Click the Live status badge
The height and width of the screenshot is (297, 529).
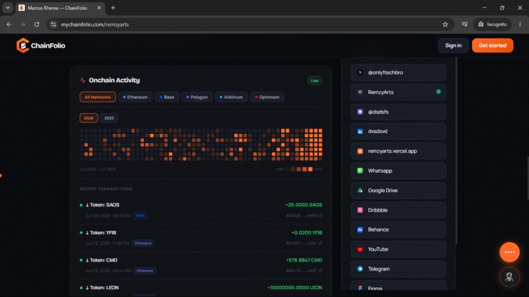pos(314,81)
